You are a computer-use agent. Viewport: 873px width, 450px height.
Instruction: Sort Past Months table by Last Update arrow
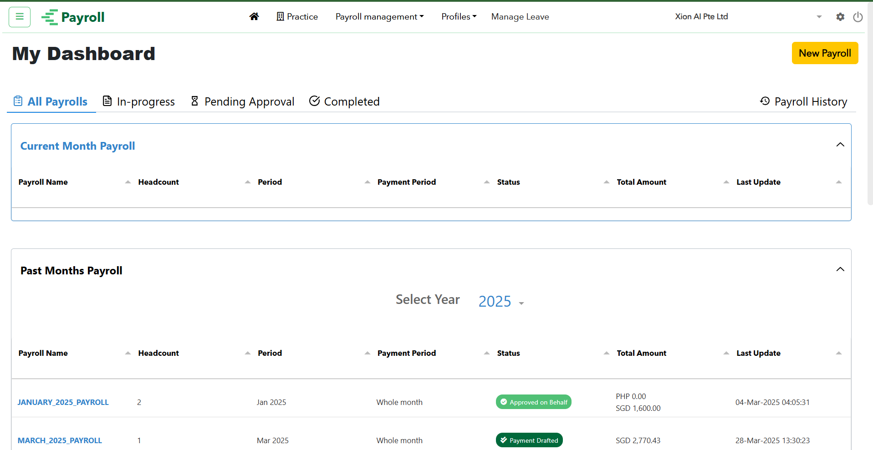point(839,353)
